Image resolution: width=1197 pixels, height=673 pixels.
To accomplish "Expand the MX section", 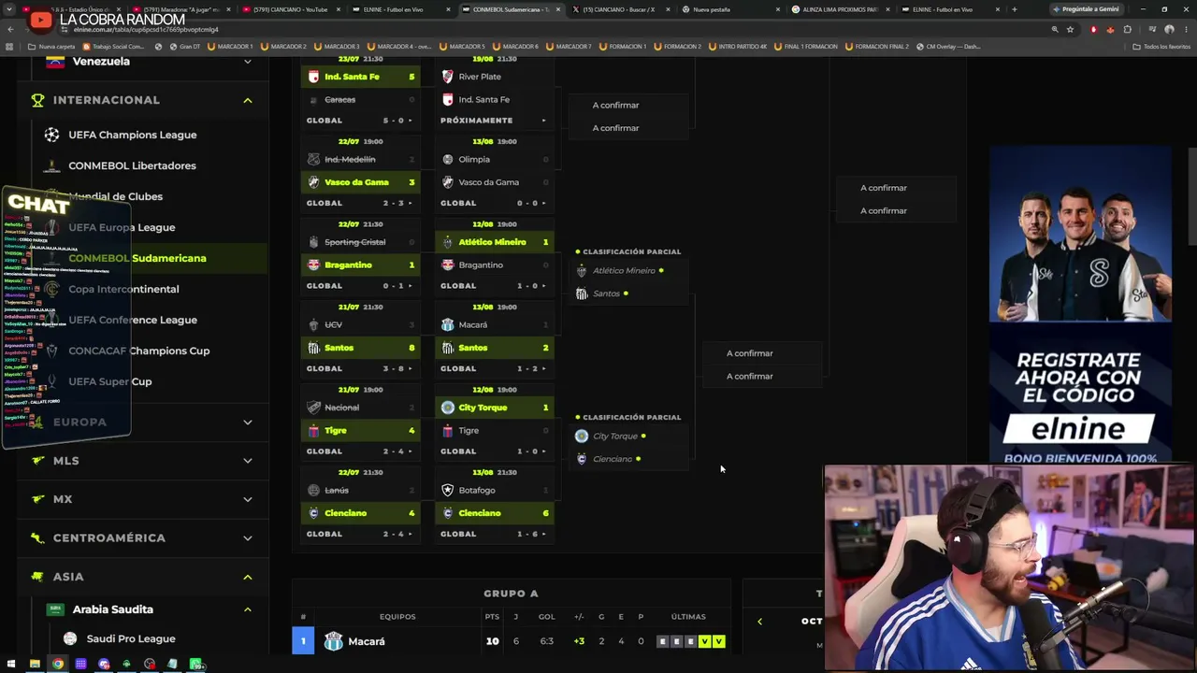I will (x=248, y=499).
